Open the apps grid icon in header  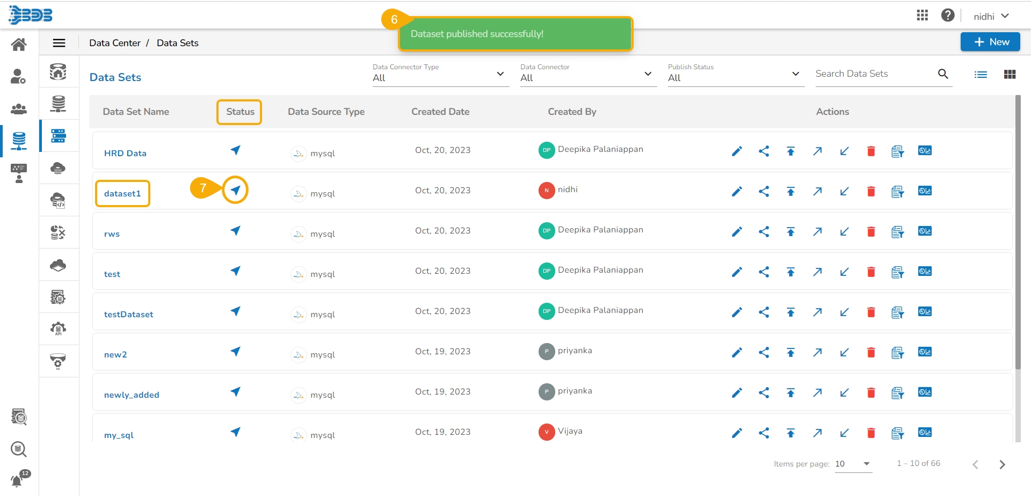click(x=922, y=16)
